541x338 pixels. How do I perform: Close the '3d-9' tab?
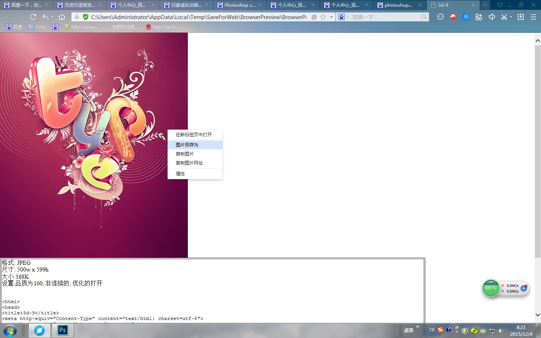(x=473, y=5)
